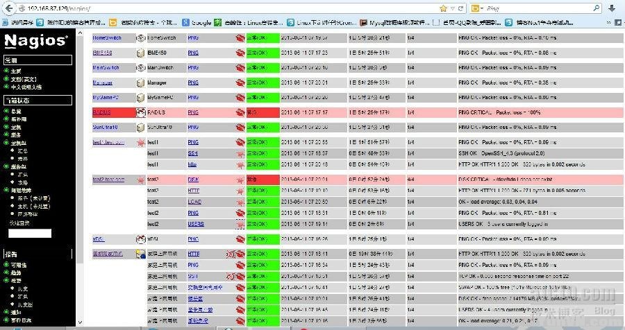Open the SunUltra10 host link
625x330 pixels.
pos(106,128)
